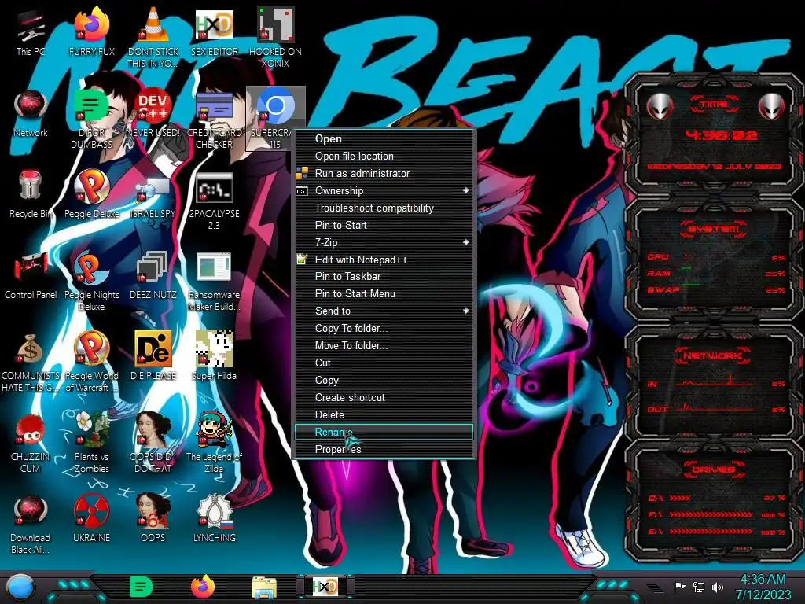805x604 pixels.
Task: Open the 2PACALYPSE 2.3 console shortcut
Action: [x=215, y=201]
